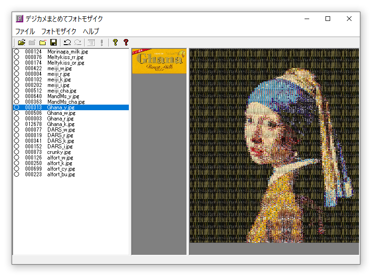Toggle the circle beside Ghana_k.jpg
Image resolution: width=372 pixels, height=279 pixels.
pos(16,124)
